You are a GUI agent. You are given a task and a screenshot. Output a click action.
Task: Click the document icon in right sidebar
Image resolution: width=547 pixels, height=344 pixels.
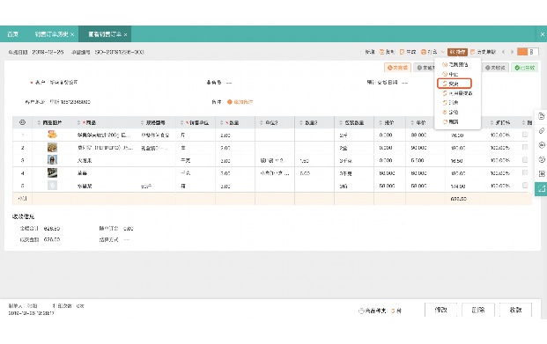[x=542, y=116]
